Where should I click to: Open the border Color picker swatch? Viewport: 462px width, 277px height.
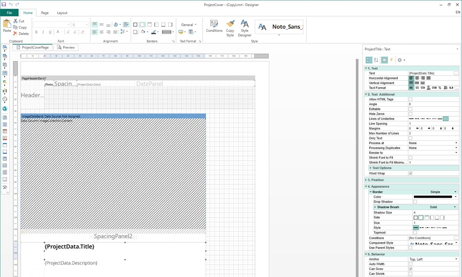[x=432, y=197]
